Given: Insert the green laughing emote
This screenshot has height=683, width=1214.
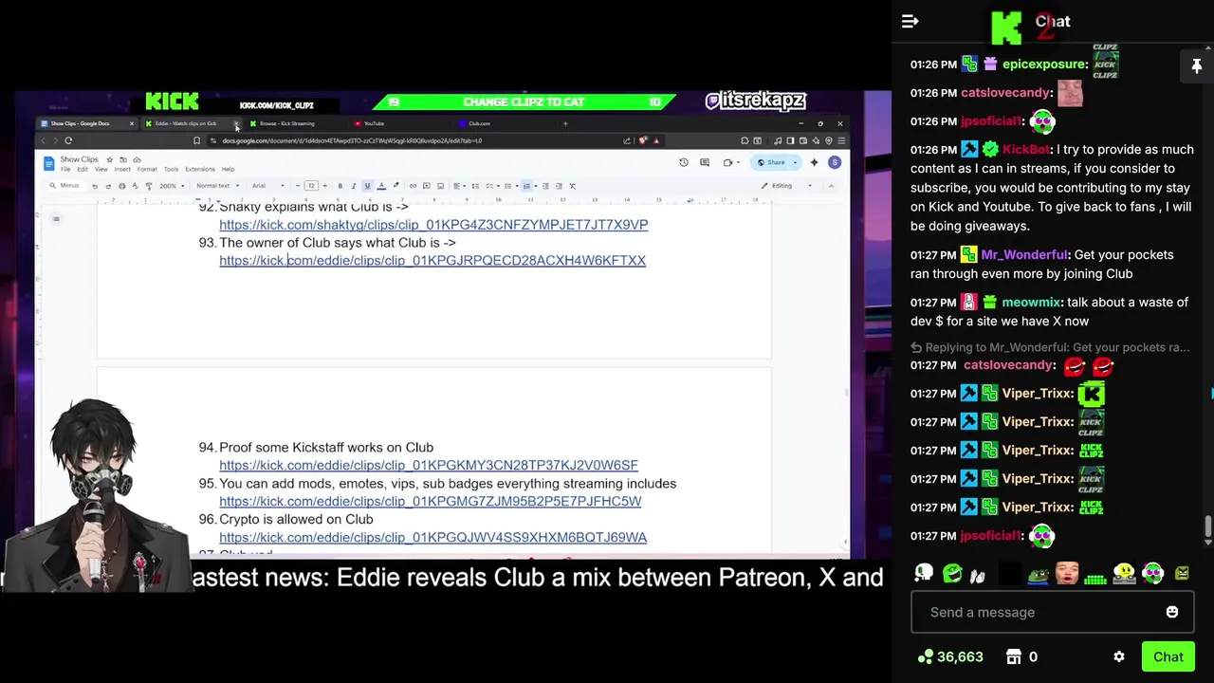Looking at the screenshot, I should tap(952, 573).
